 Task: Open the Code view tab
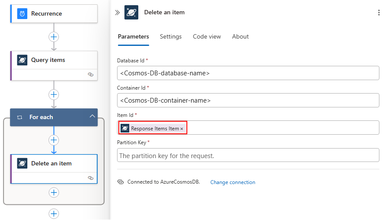(x=207, y=37)
